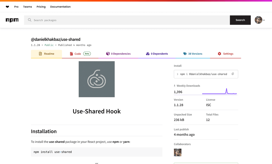Switch to the 0 Dependents tab
The image size is (272, 164).
point(157,54)
